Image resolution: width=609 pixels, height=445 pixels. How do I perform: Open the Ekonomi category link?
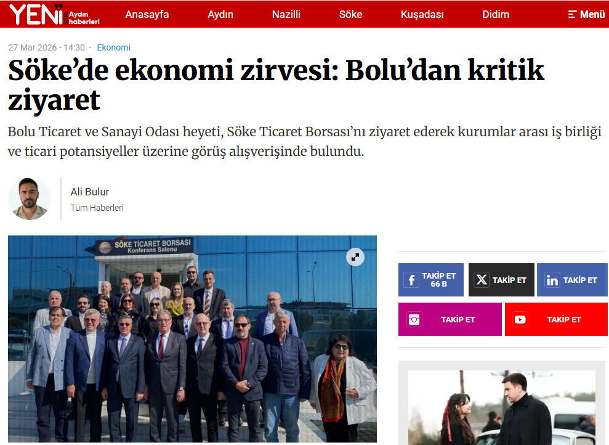tap(113, 47)
